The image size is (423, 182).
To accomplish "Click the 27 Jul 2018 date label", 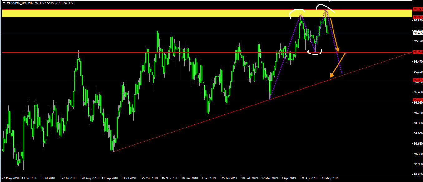I will click(x=70, y=179).
